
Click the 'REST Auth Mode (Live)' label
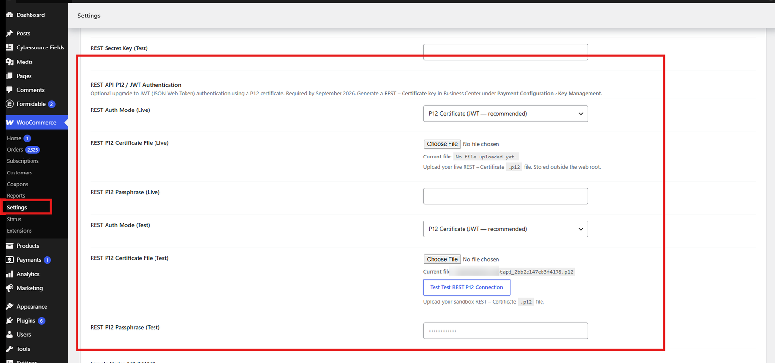120,110
